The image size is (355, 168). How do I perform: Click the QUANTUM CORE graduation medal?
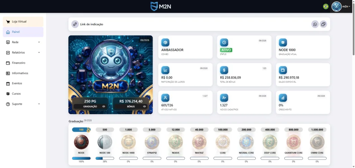[293, 142]
